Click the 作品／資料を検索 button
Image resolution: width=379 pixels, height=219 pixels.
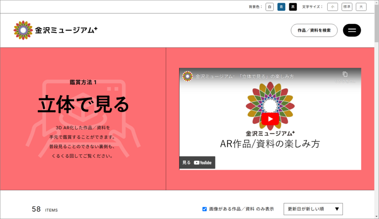314,30
